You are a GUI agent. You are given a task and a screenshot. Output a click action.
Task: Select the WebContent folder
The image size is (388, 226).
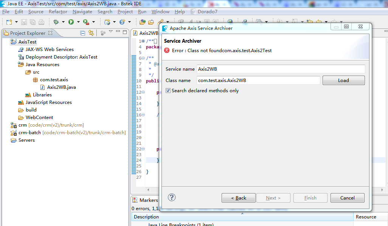pyautogui.click(x=39, y=118)
